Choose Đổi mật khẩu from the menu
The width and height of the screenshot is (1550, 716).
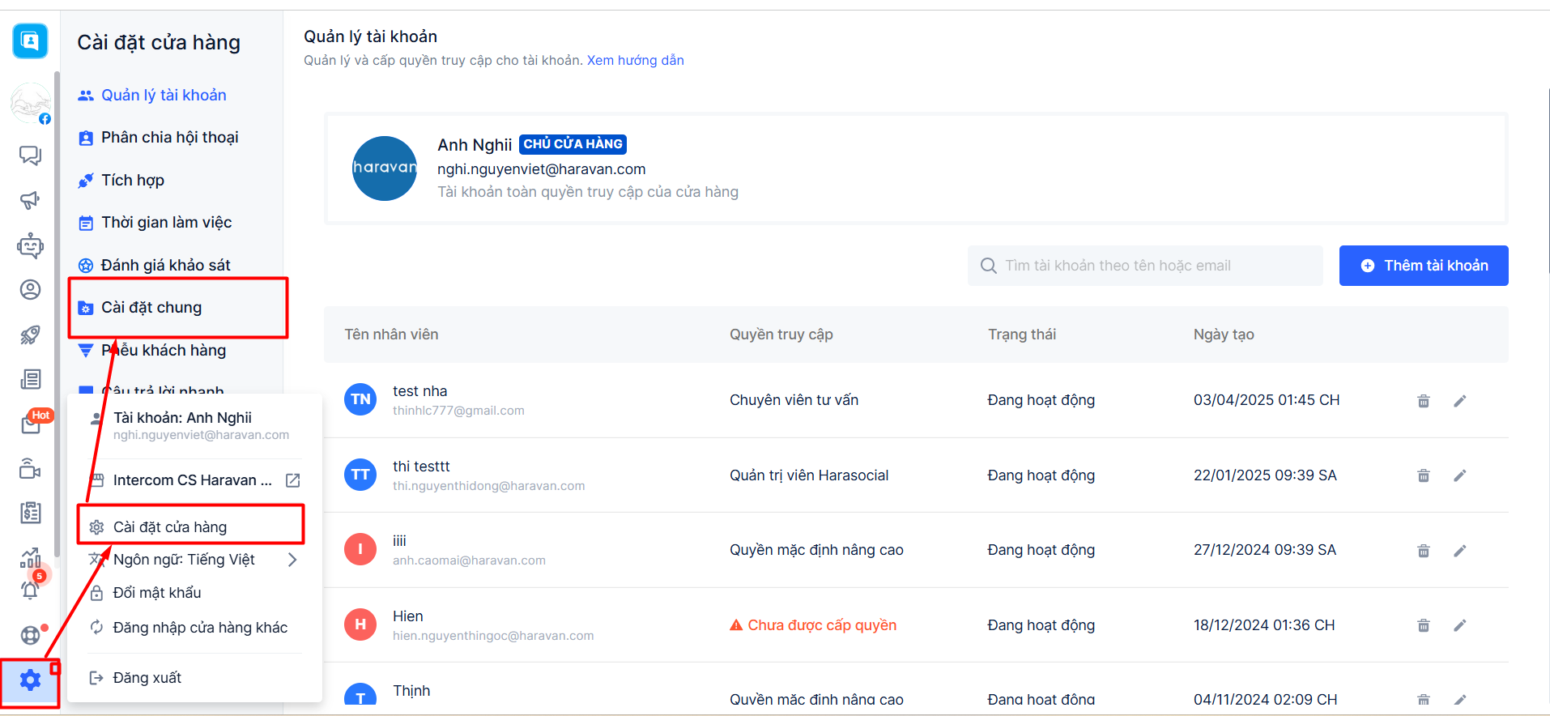tap(157, 593)
